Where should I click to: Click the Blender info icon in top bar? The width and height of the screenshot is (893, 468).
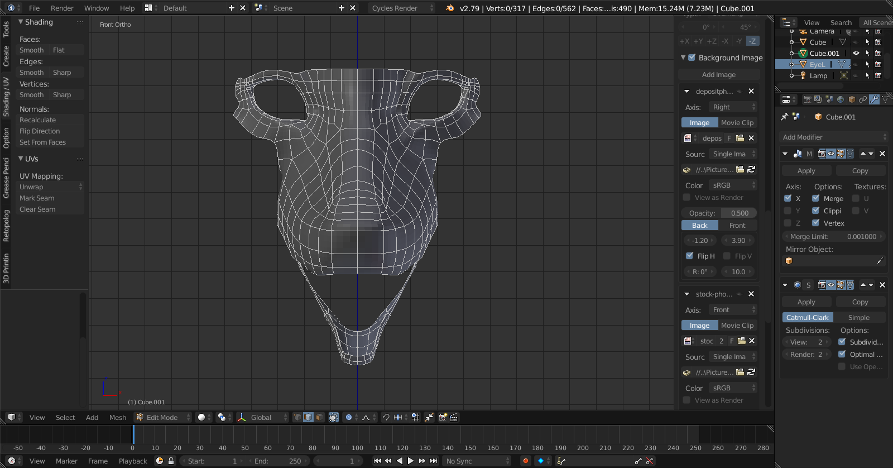pos(11,8)
